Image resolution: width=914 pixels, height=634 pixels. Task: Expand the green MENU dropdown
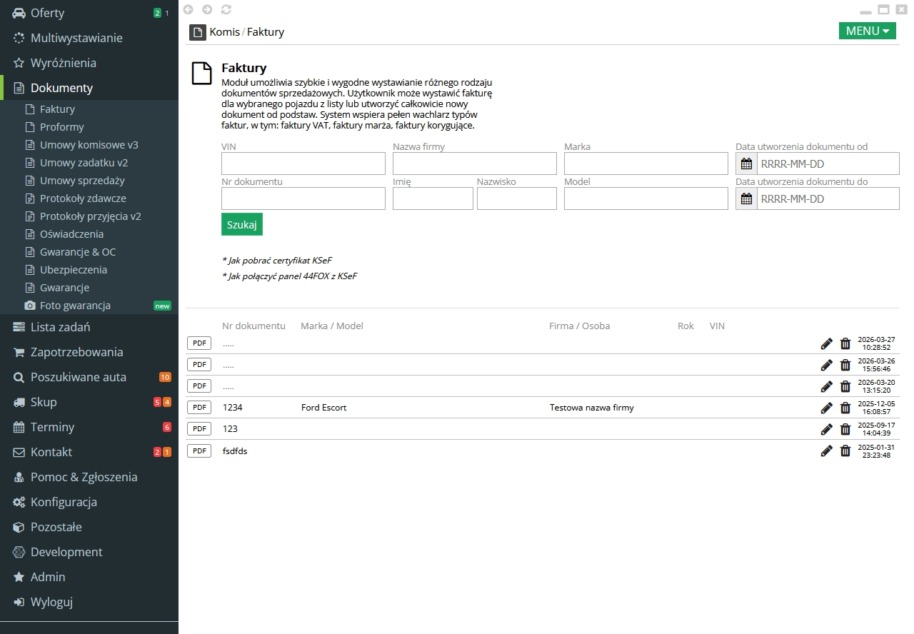[867, 31]
